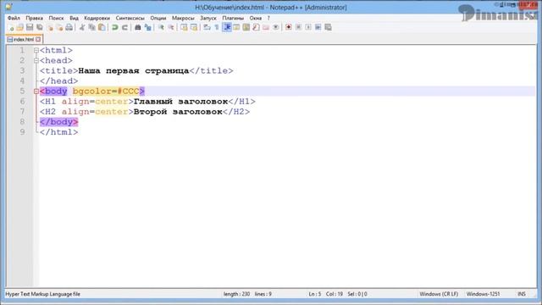Start macro recording with red dot icon
Viewport: 542px width, 305px height.
coord(288,27)
